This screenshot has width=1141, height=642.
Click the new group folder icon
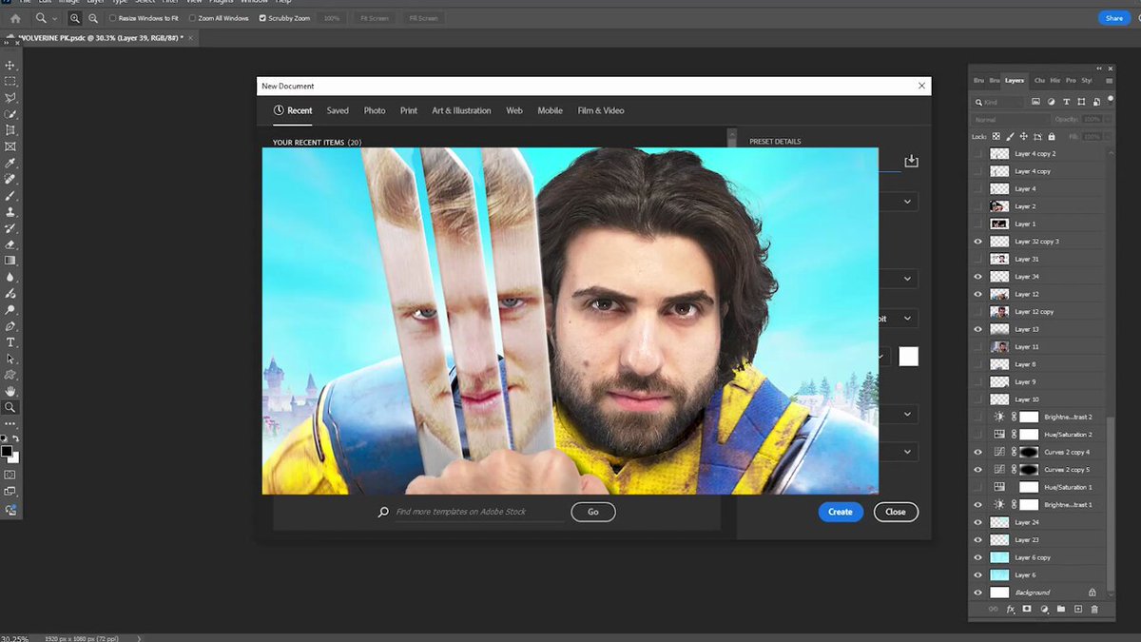point(1061,609)
